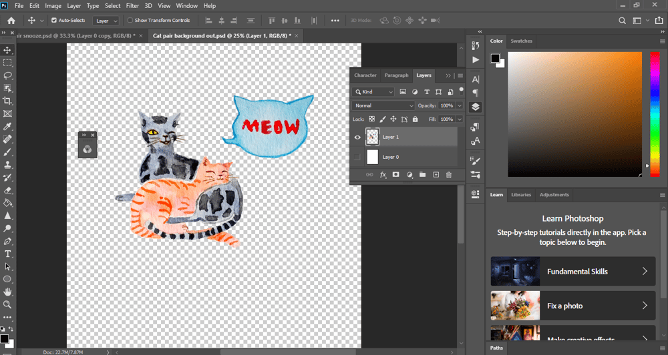
Task: Select the Zoom tool
Action: click(x=7, y=305)
